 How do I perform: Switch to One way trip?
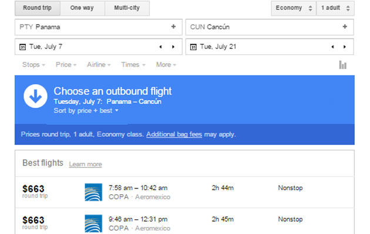point(82,8)
